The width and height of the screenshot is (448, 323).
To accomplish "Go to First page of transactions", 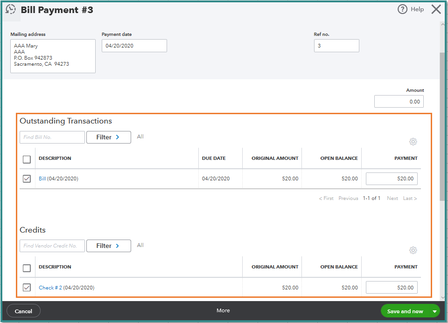I will (x=326, y=198).
